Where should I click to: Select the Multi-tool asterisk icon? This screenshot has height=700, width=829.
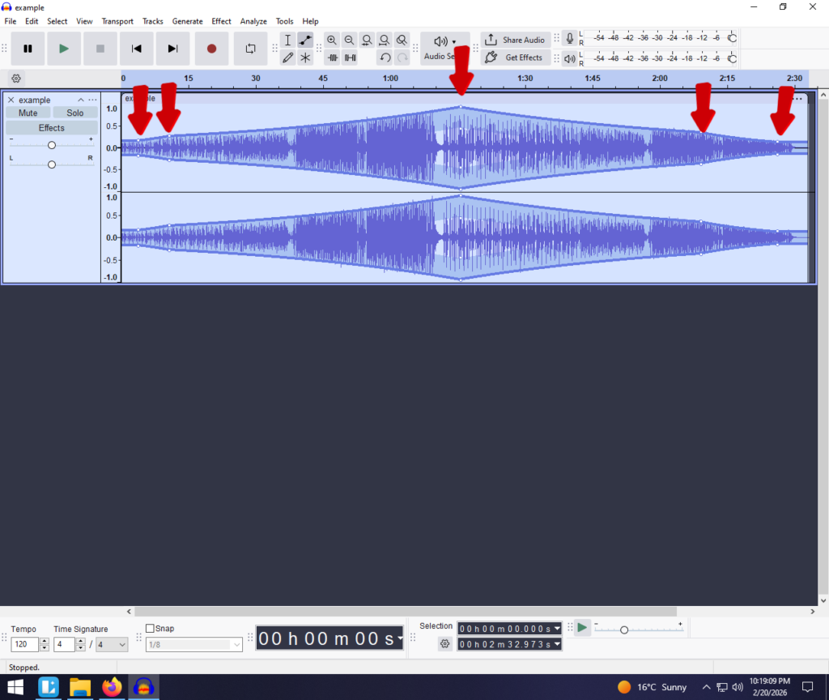(305, 58)
